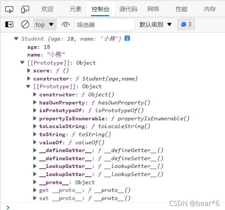Expand the set __proto__ accessor
The height and width of the screenshot is (210, 225).
pos(35,198)
